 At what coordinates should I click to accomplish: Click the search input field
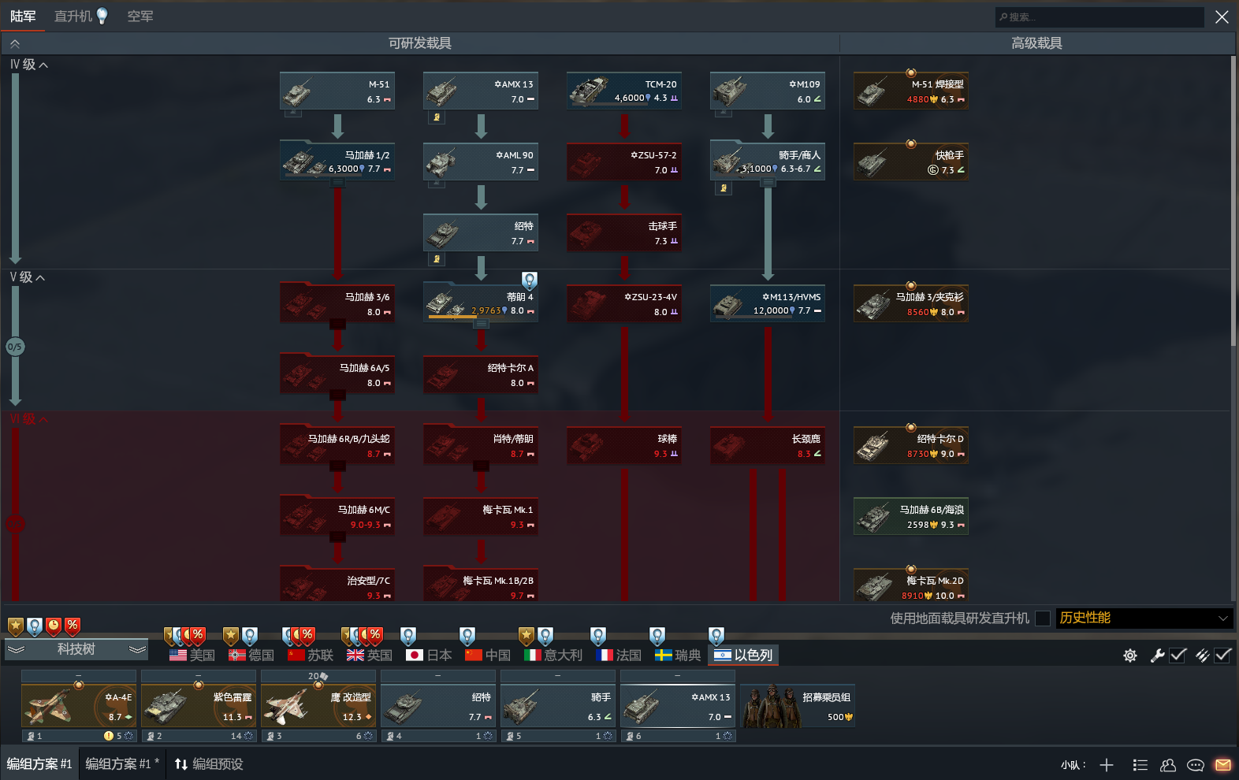(1099, 17)
